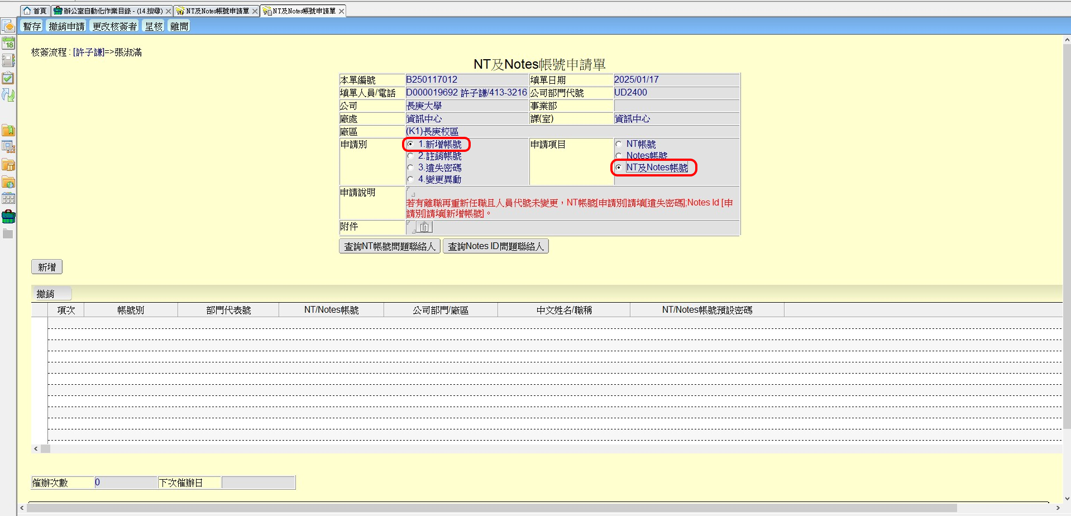1071x516 pixels.
Task: Close the active NT及Notes帳號申請單 tab
Action: [x=342, y=11]
